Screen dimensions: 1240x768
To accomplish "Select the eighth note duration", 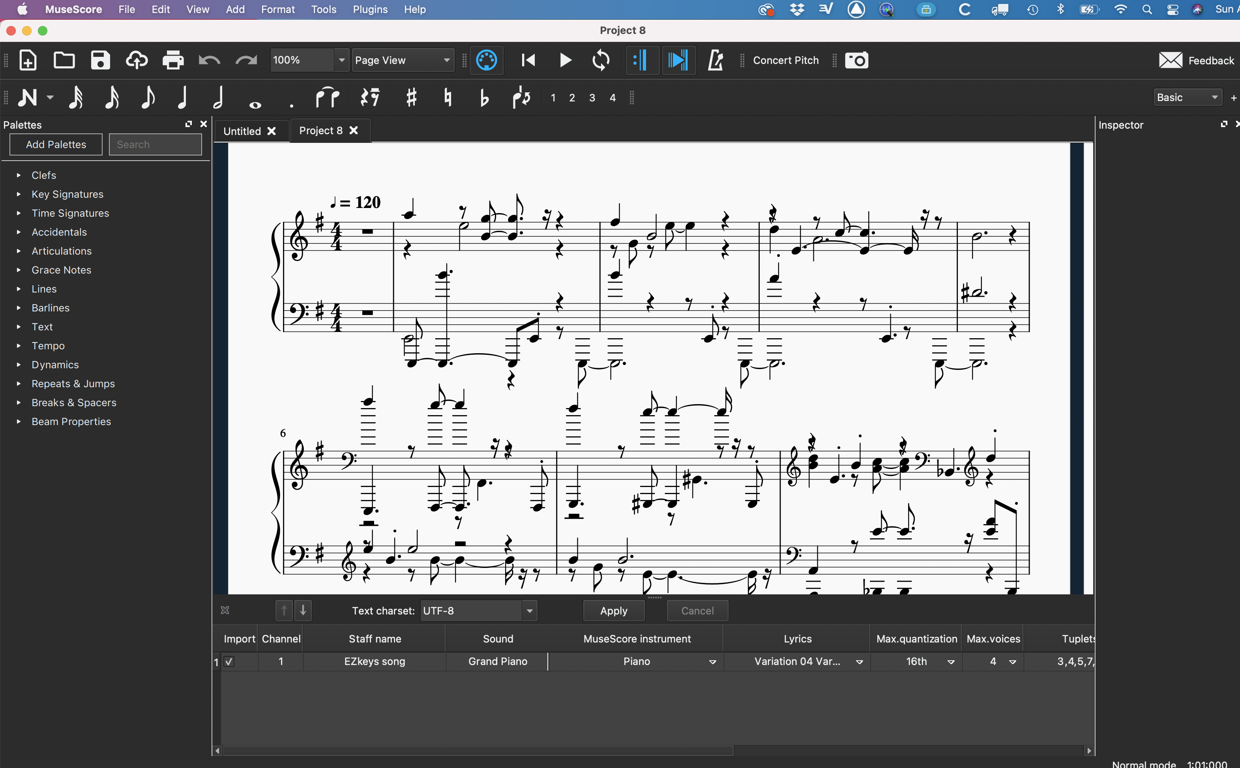I will (147, 97).
